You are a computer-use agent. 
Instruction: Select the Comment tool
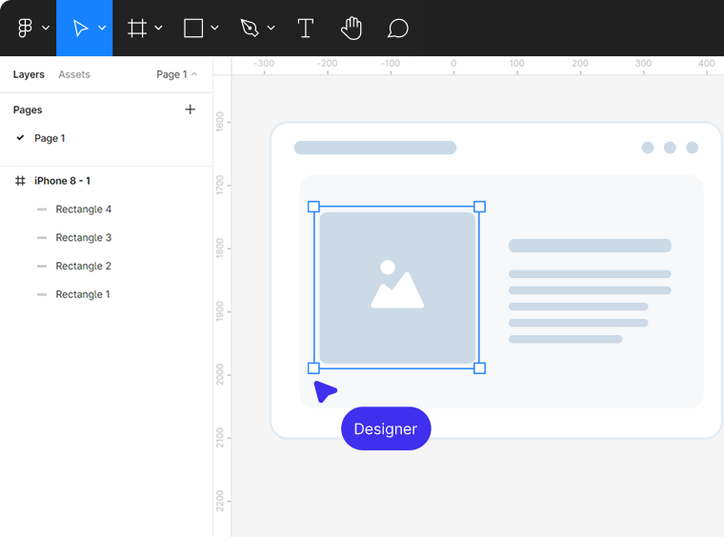[397, 29]
